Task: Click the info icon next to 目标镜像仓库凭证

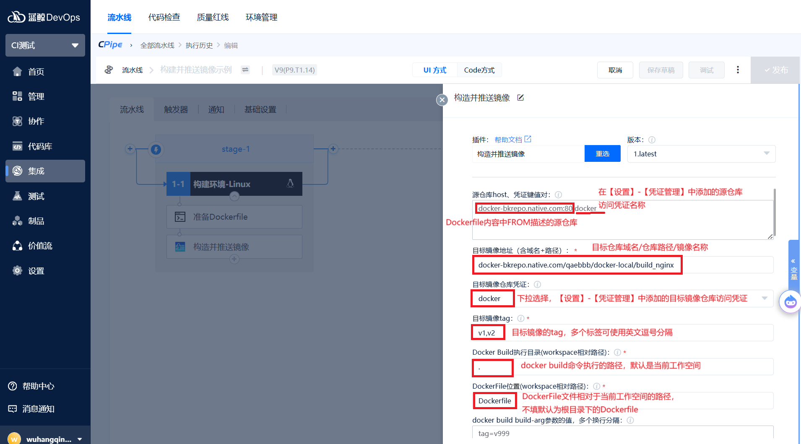Action: [x=537, y=285]
